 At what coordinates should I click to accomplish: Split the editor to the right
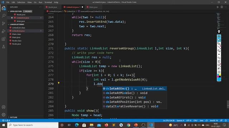tap(222, 7)
